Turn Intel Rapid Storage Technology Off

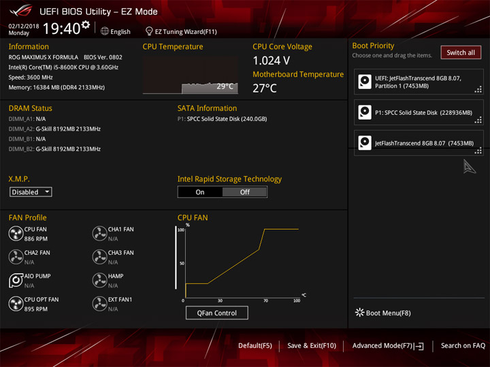pyautogui.click(x=245, y=192)
